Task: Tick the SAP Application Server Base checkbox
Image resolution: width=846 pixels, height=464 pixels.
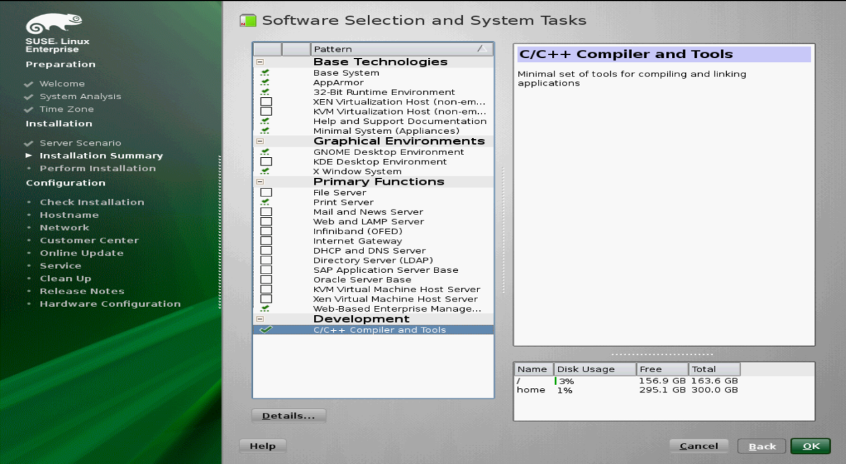Action: point(266,270)
